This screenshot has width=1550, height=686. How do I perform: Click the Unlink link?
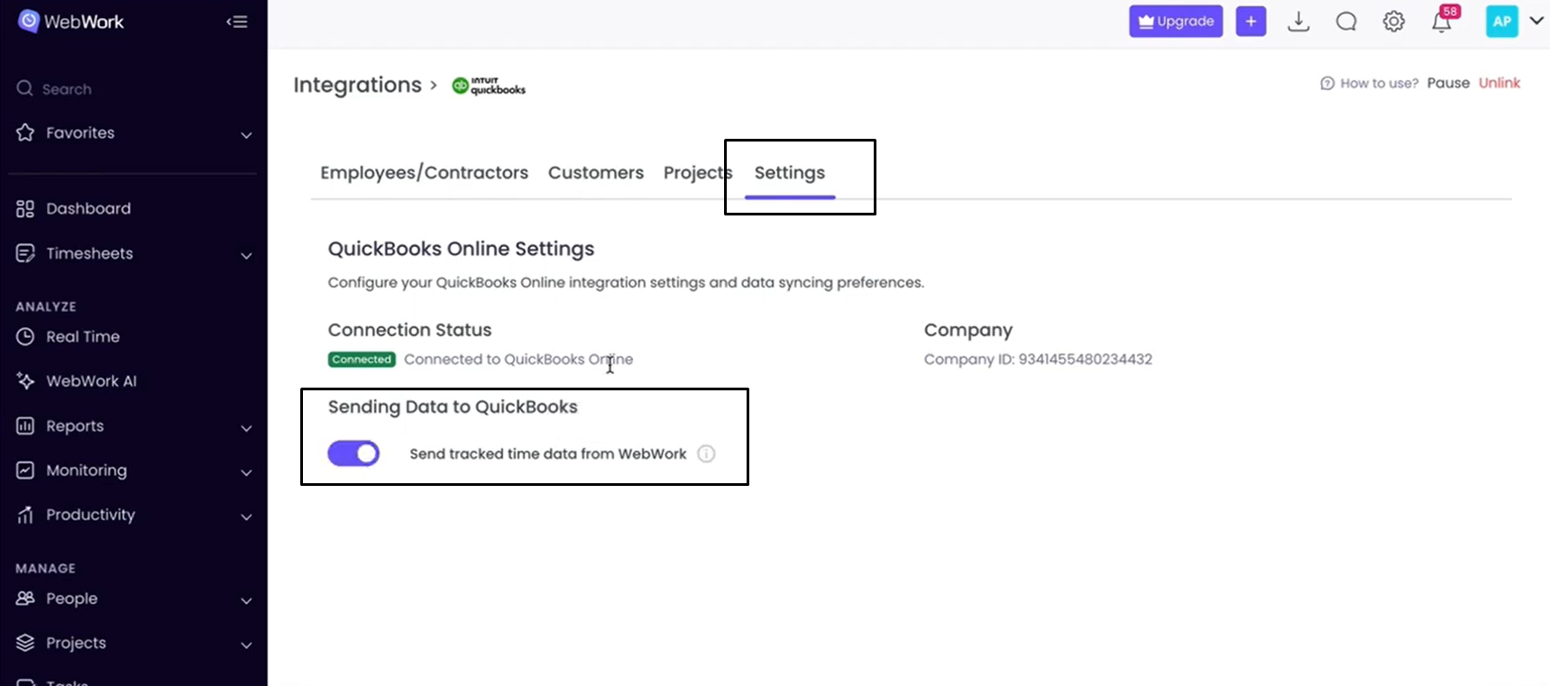(x=1500, y=83)
